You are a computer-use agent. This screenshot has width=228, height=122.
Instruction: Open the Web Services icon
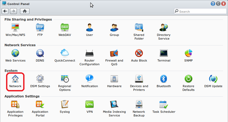pos(15,53)
